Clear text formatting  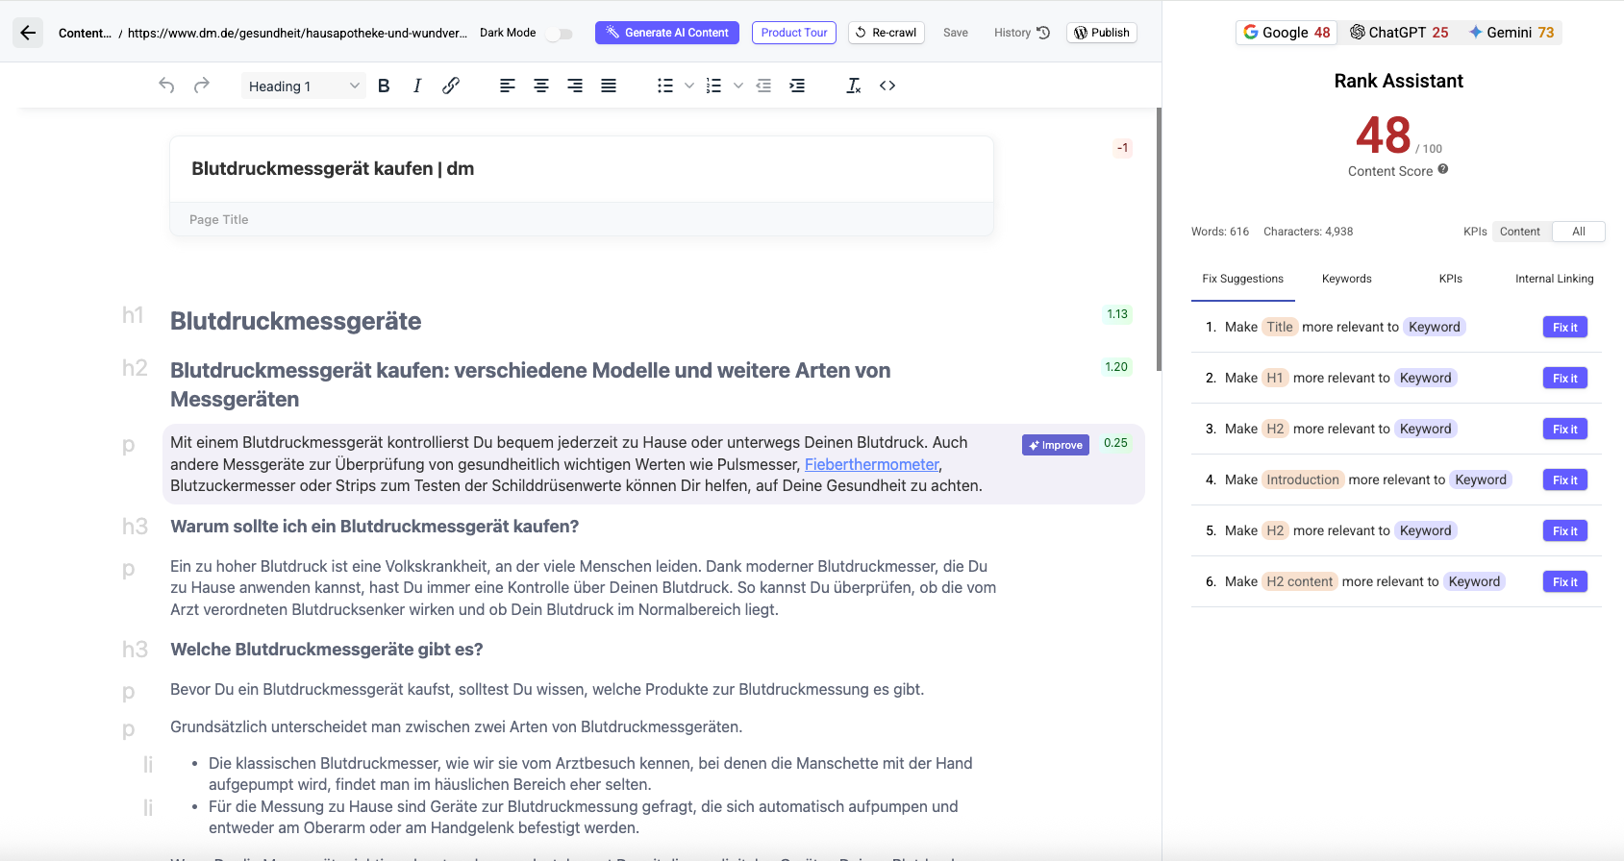853,86
